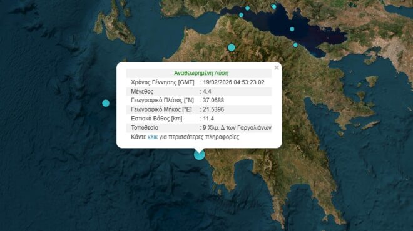Click the 'Γεωγραφικό Πλάτος [°N]' label
The image size is (413, 231).
[x=162, y=100]
